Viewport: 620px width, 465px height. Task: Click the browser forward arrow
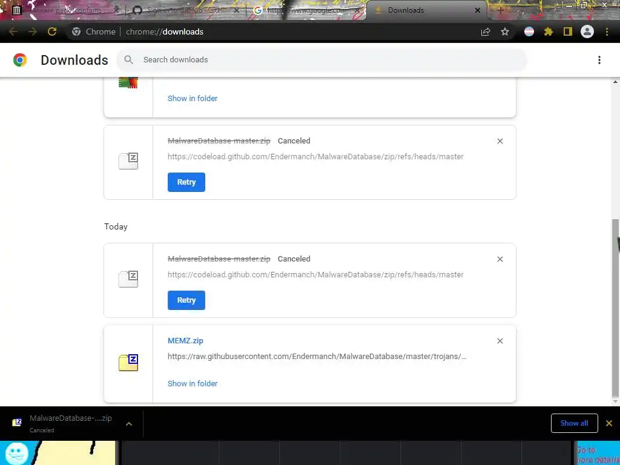(x=33, y=31)
